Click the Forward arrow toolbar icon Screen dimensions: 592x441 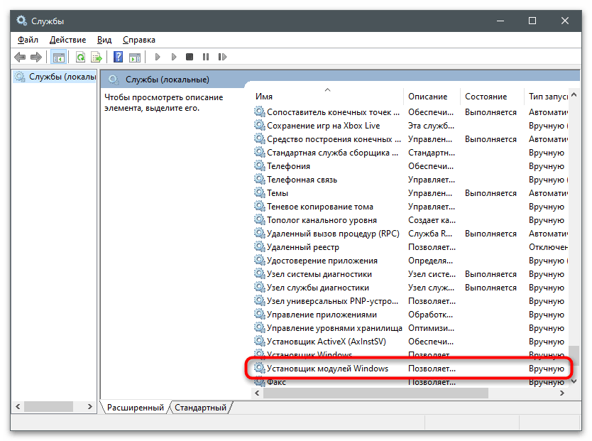(35, 57)
